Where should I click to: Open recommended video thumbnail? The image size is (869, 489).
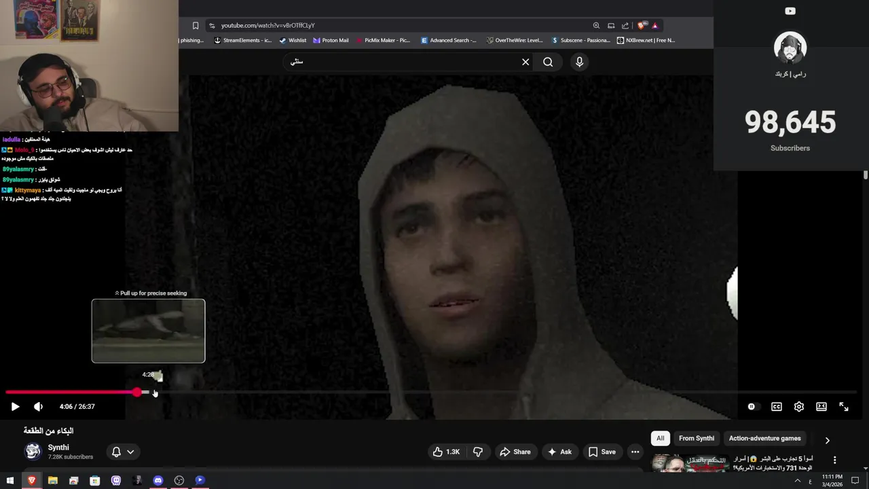point(690,463)
